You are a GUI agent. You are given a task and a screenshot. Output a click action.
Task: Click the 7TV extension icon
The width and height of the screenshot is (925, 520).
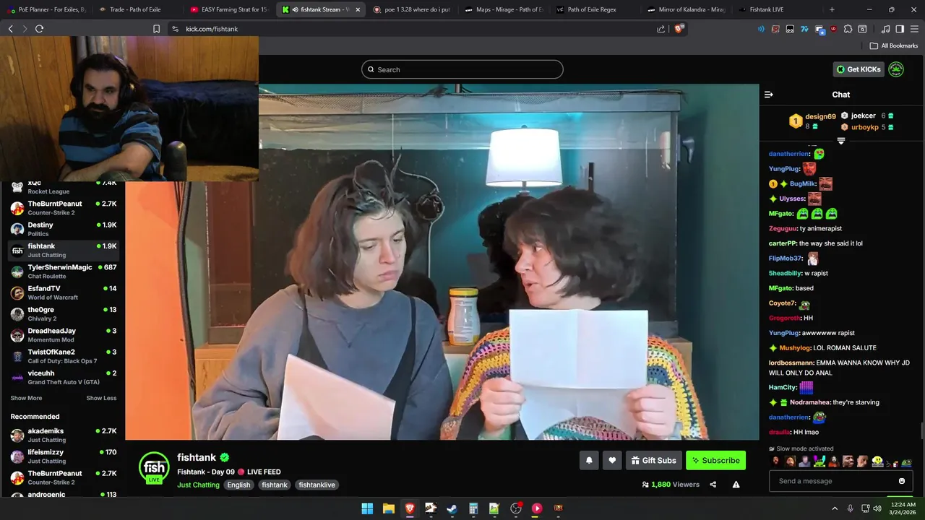pos(804,29)
